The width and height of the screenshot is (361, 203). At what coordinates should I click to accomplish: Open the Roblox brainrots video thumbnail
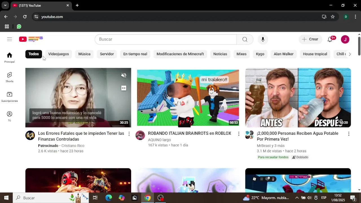188,98
